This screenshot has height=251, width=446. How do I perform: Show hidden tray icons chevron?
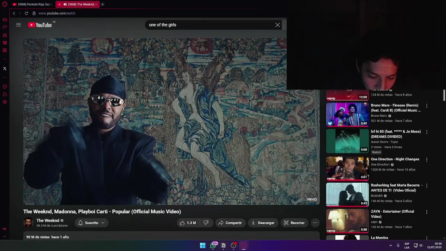pos(391,245)
